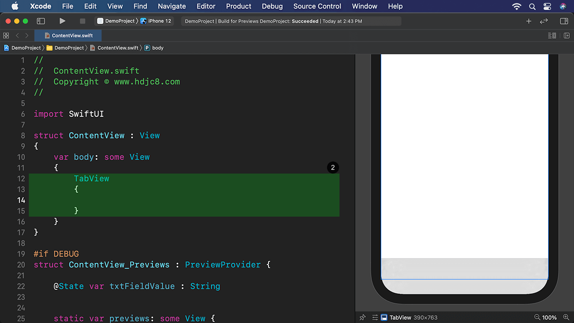This screenshot has width=574, height=323.
Task: Click '@State var txtFieldValue : String' line
Action: [x=137, y=286]
